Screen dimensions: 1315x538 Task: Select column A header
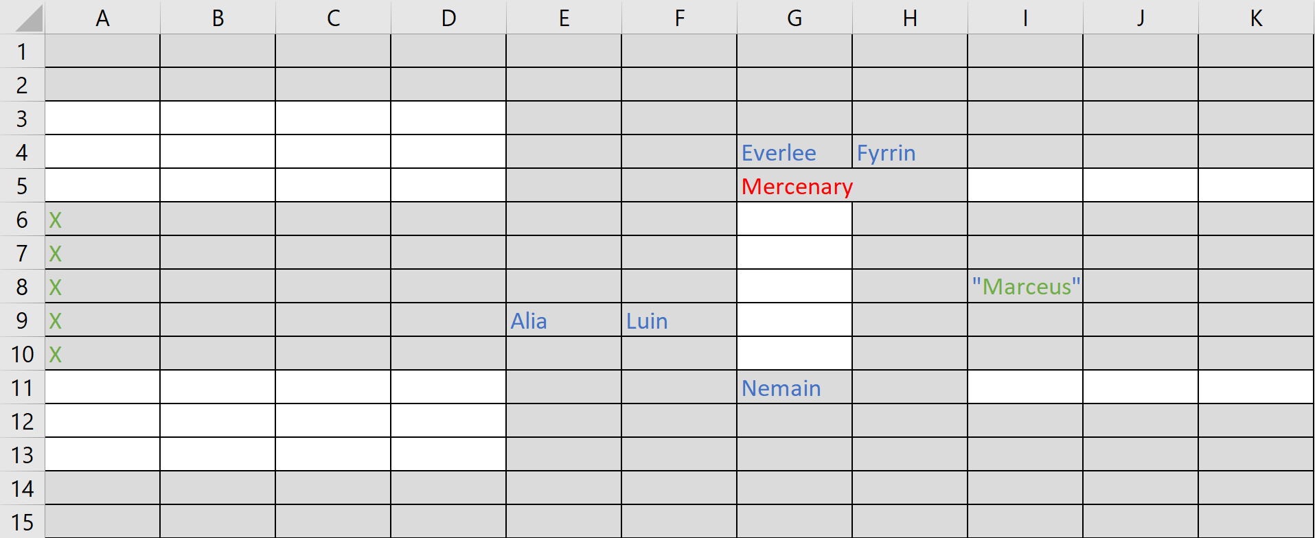[102, 18]
